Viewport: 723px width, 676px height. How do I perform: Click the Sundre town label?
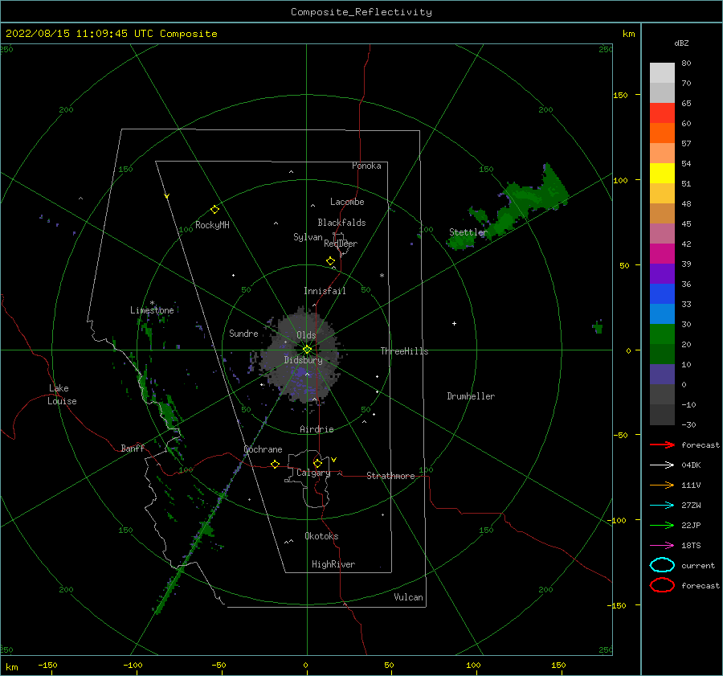pos(243,333)
